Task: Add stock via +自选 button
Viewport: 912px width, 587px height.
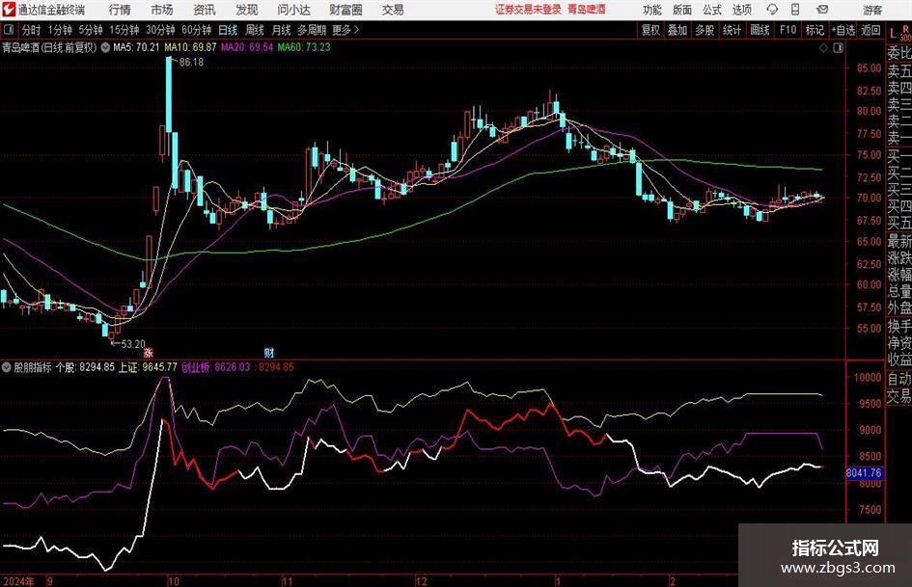Action: (843, 30)
